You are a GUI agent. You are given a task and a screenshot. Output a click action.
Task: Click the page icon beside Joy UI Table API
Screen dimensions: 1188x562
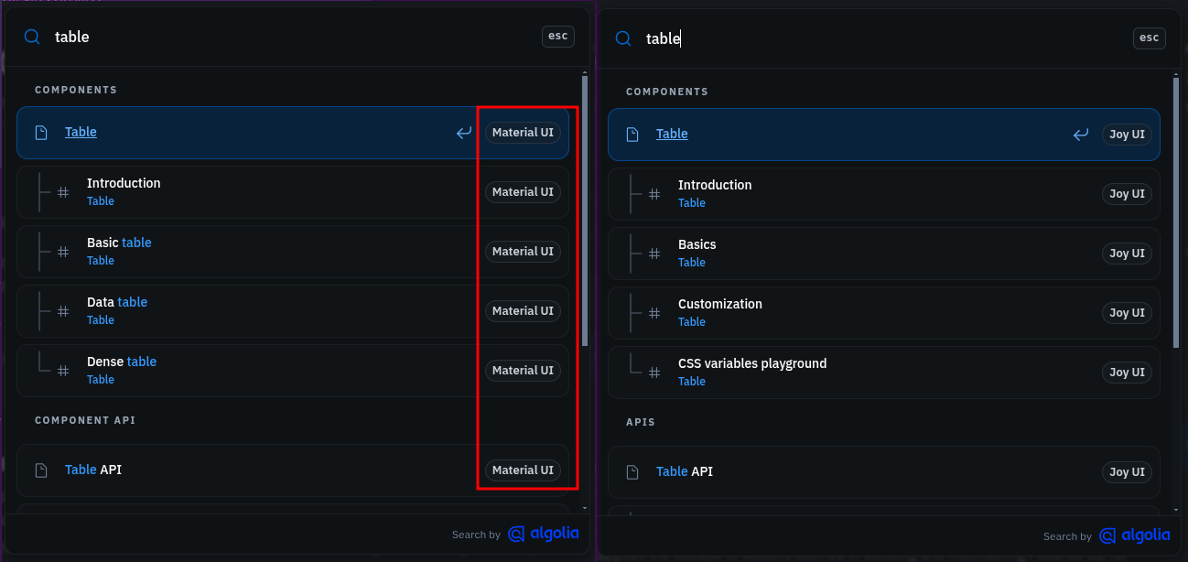[632, 472]
